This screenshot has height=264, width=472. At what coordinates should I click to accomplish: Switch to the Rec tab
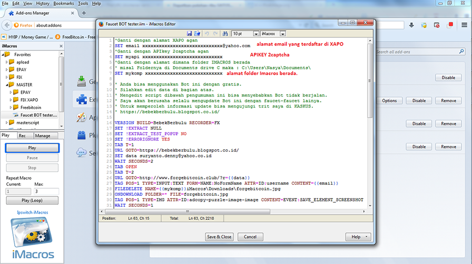[x=25, y=135]
